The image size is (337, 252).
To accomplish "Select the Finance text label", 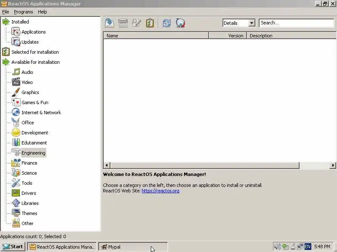I will tap(29, 163).
